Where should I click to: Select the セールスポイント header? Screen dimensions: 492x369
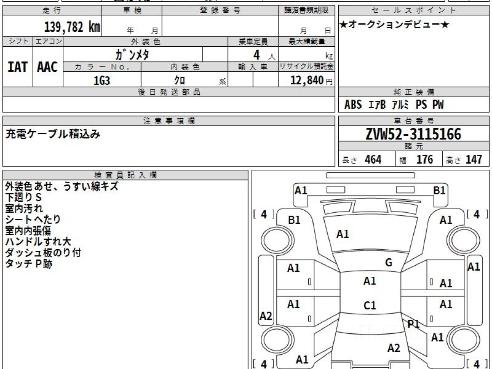coord(414,11)
